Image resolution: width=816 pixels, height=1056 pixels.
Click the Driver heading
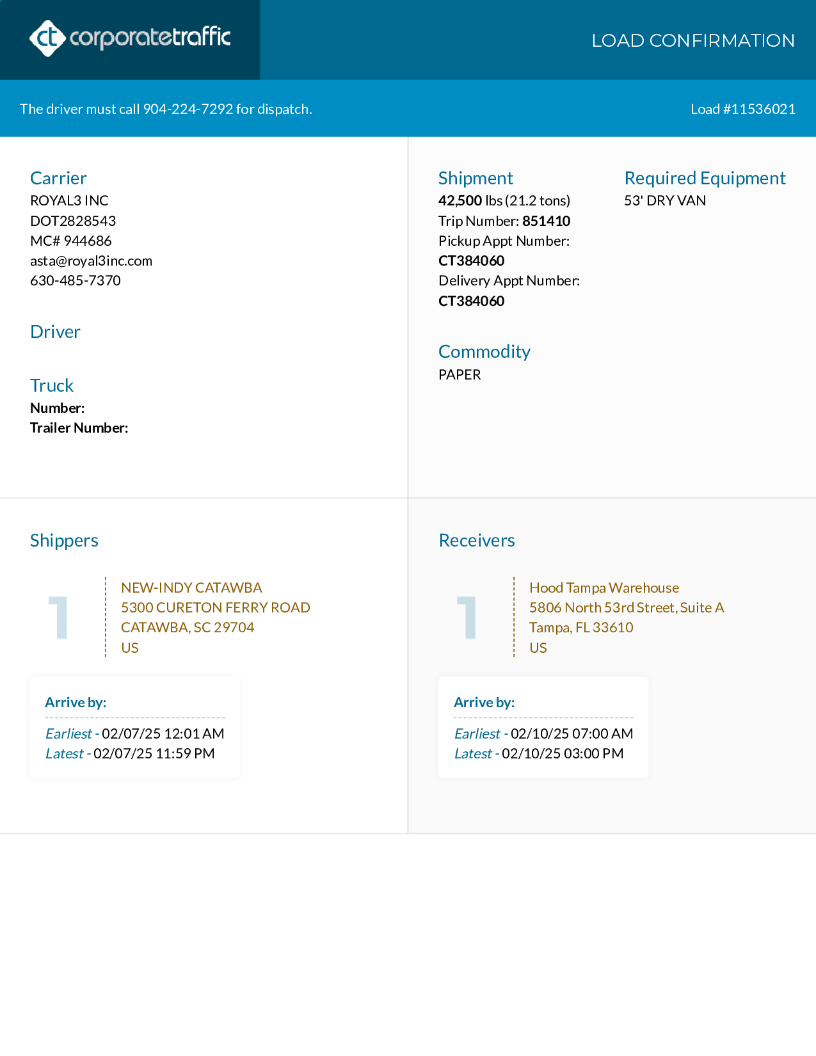pyautogui.click(x=55, y=332)
